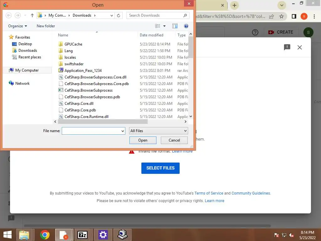Click the SELECT FILES button
Viewport: 321px width, 241px height.
[160, 168]
